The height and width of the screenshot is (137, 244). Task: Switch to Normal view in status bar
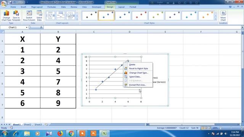[203, 128]
